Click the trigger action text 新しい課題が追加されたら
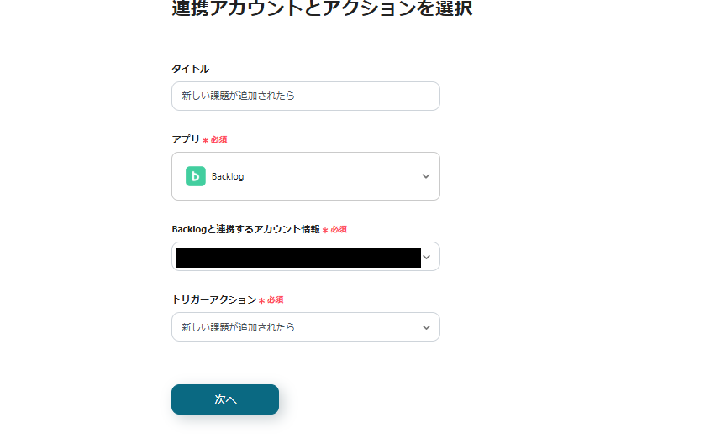Viewport: 721px width, 438px height. (x=239, y=327)
